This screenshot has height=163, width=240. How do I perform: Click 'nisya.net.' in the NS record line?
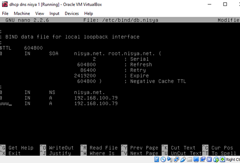click(90, 92)
